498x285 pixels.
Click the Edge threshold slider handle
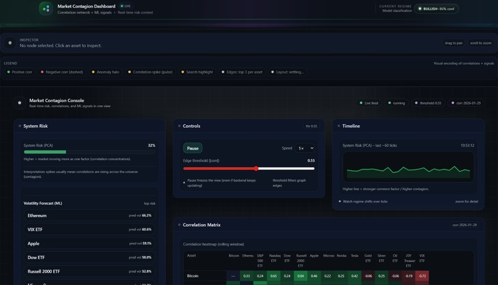click(256, 168)
